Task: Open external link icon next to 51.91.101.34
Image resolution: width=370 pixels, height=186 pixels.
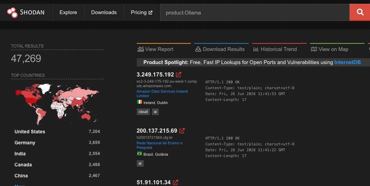Action: tap(175, 183)
